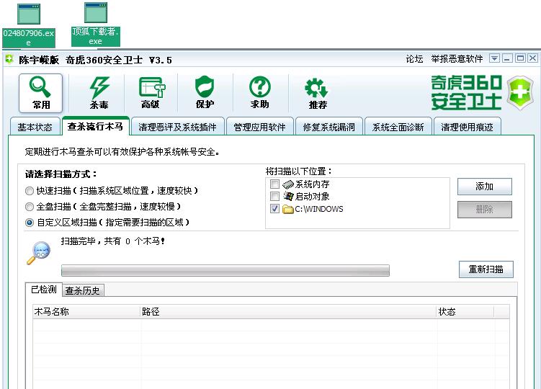
Task: Open the 论坛 link
Action: tap(414, 59)
